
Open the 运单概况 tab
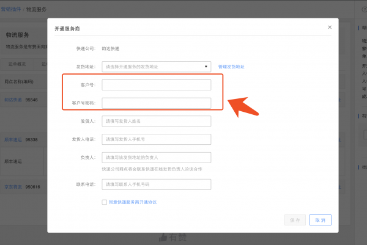tap(17, 64)
